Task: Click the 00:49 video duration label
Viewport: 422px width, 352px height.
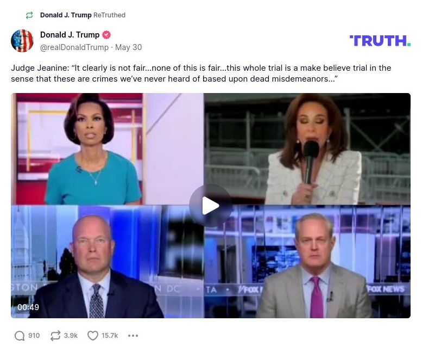Action: (28, 307)
